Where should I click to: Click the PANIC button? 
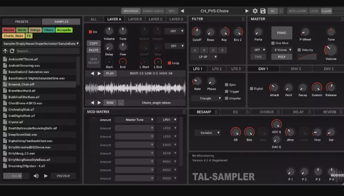[x=282, y=33]
